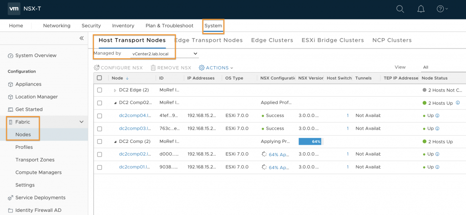Click the REMOVE NSX button
The image size is (466, 215).
pyautogui.click(x=171, y=68)
